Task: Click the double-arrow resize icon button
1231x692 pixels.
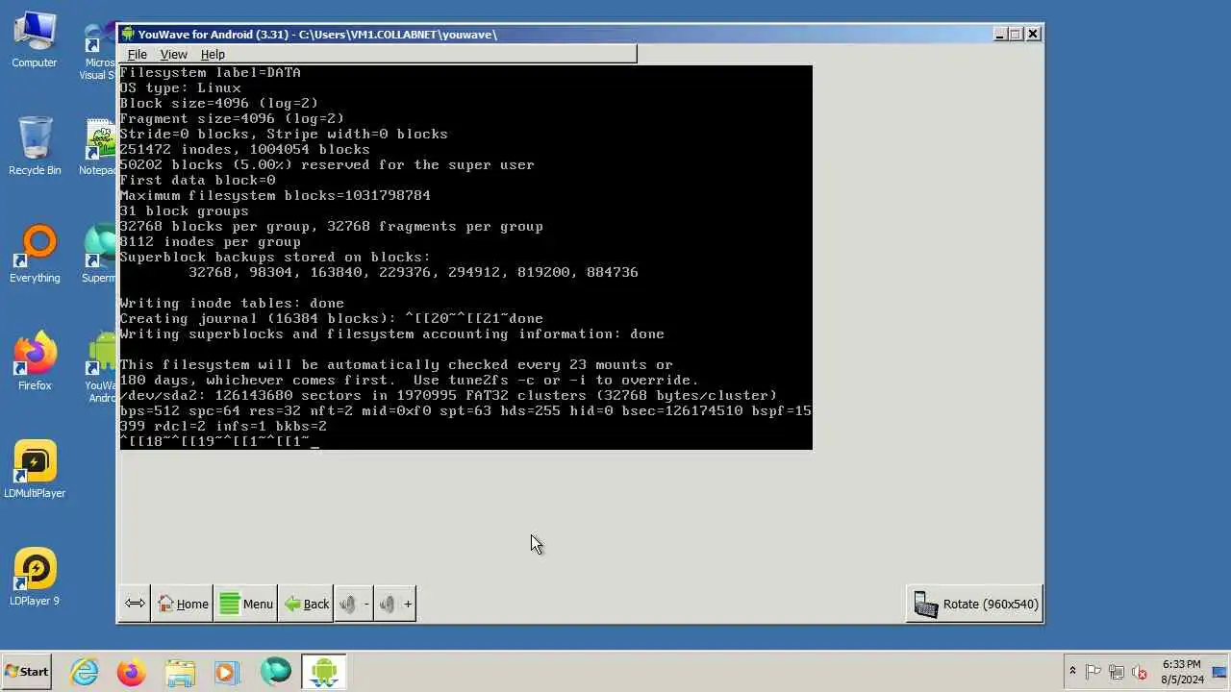Action: pos(135,604)
